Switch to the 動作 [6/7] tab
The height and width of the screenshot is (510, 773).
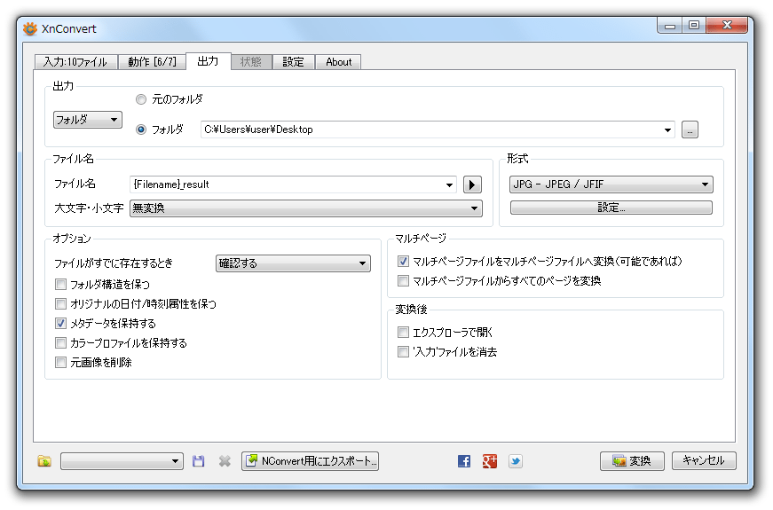[152, 62]
